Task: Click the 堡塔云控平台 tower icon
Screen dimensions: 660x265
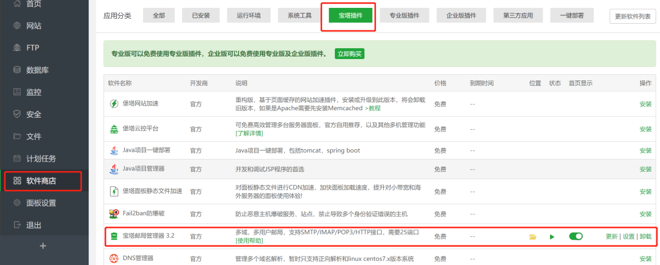Action: point(114,129)
